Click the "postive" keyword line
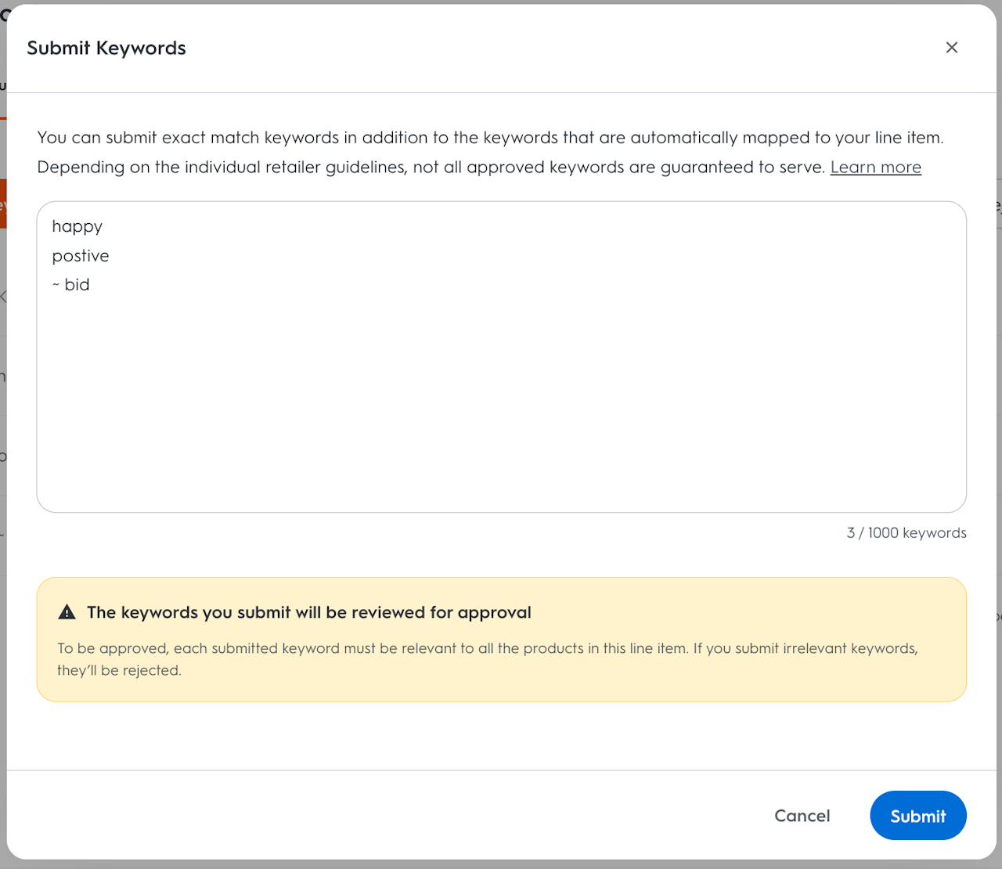Screen dimensions: 1002x869 point(81,256)
